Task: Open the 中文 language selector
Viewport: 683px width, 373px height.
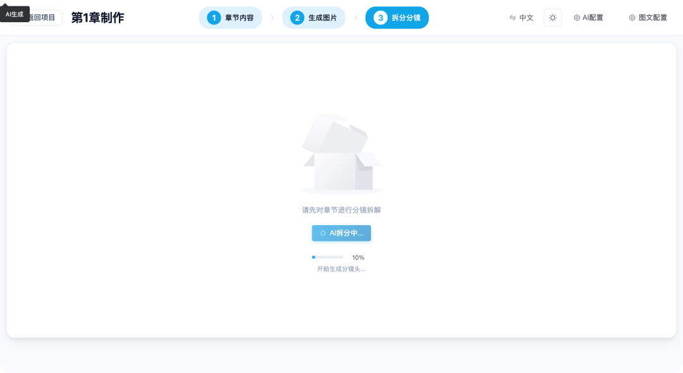Action: coord(526,18)
